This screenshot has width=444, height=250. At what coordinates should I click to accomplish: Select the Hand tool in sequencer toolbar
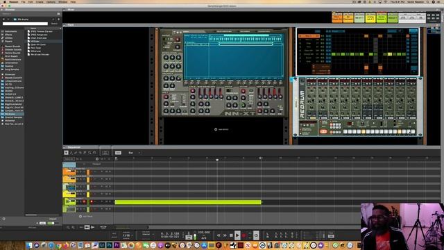point(94,153)
